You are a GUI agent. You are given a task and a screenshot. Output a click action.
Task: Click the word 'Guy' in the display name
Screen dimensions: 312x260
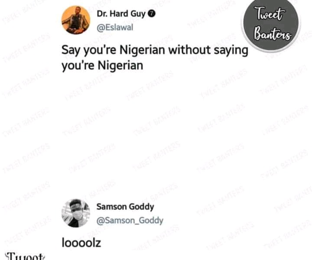coord(138,14)
